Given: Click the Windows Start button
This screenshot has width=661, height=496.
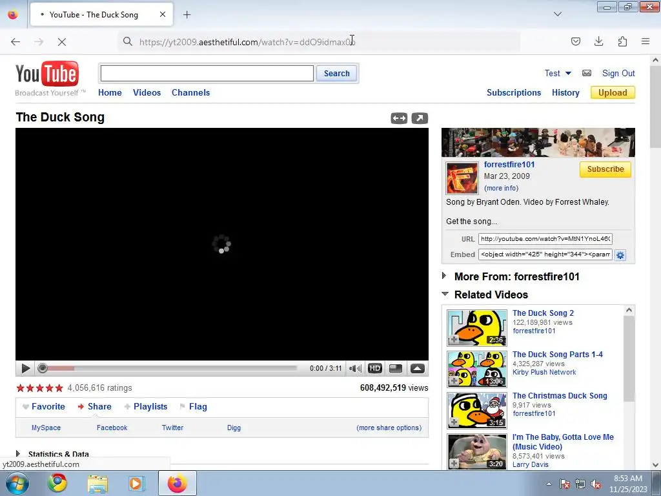Looking at the screenshot, I should pyautogui.click(x=17, y=483).
